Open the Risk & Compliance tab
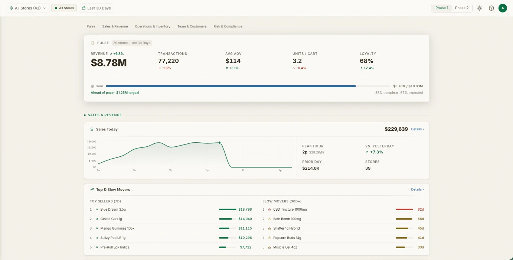This screenshot has height=260, width=513. (228, 26)
